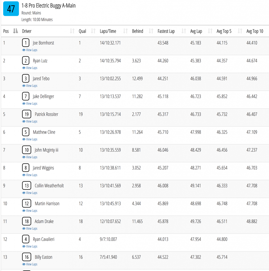
Task: Open Adam Drake's View Laps link
Action: (30, 228)
